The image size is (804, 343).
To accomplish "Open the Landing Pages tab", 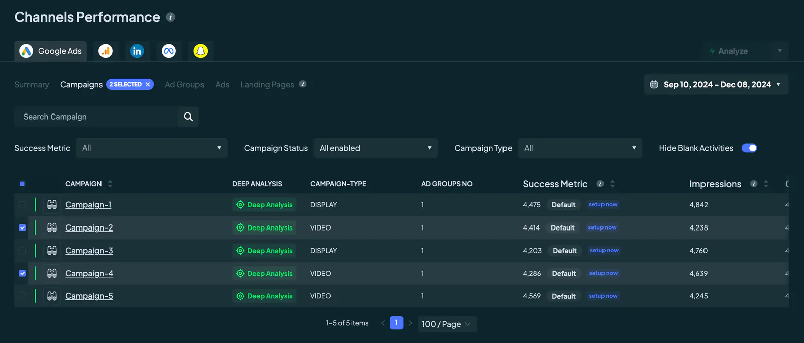I will coord(267,85).
